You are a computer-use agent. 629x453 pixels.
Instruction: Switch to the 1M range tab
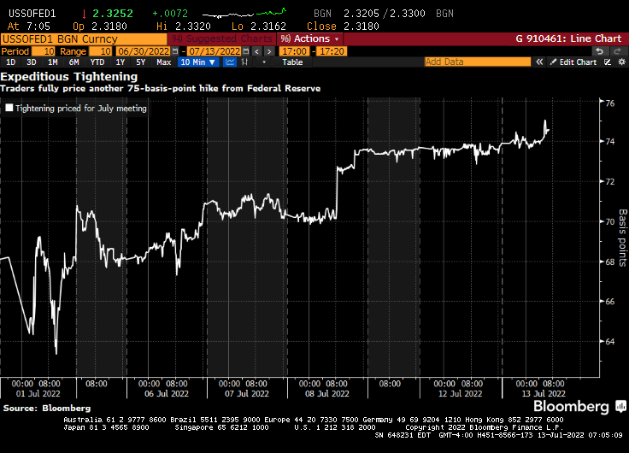pyautogui.click(x=53, y=62)
